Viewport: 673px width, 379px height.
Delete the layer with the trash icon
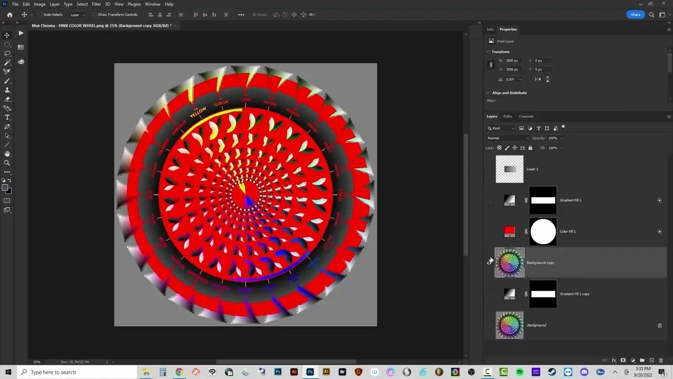pyautogui.click(x=661, y=361)
